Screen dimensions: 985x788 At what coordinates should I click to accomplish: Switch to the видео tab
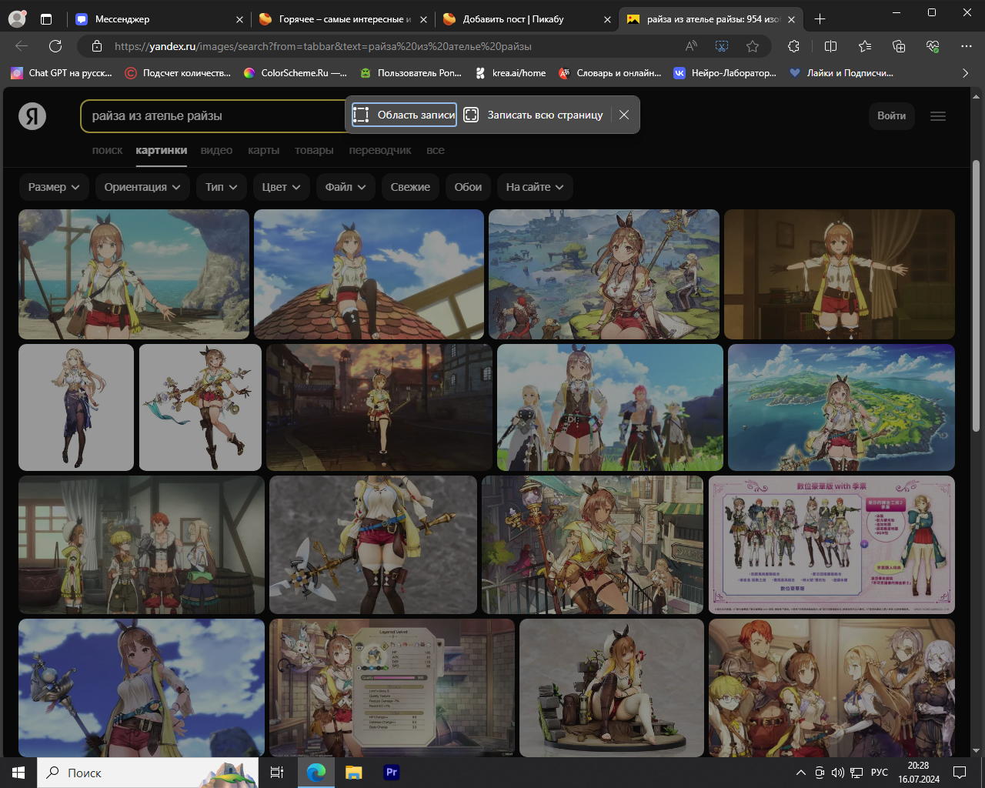point(216,150)
